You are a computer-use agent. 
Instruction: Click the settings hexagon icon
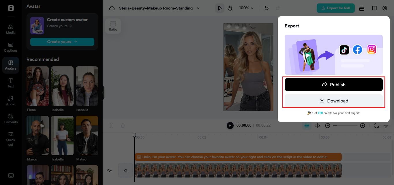click(x=385, y=8)
